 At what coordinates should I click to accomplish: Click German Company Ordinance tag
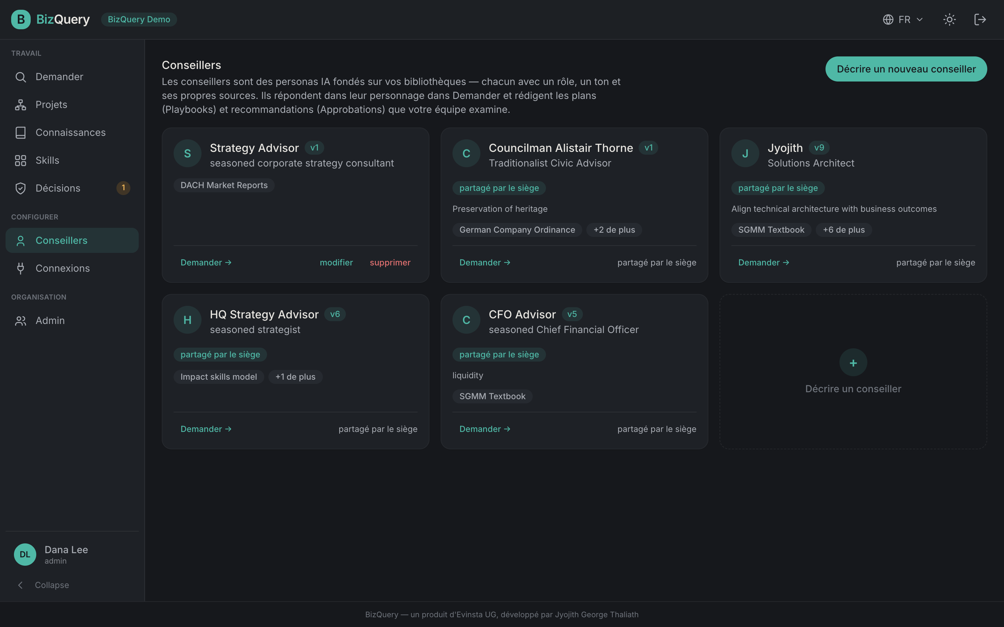pyautogui.click(x=517, y=230)
